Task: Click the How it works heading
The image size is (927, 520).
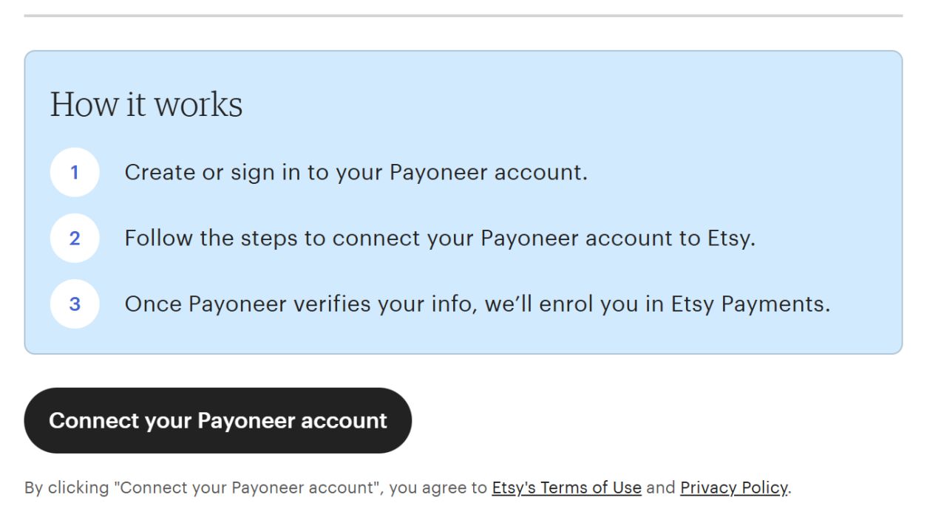Action: (x=146, y=103)
